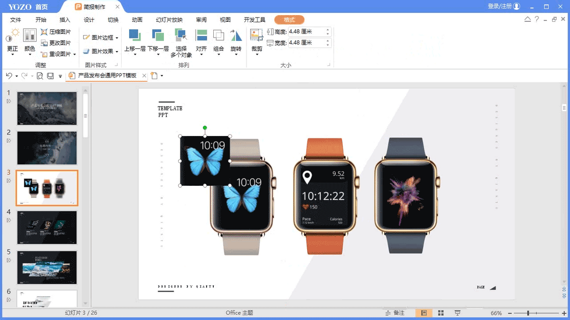Viewport: 570px width, 320px height.
Task: Click the undo arrow in quick toolbar
Action: coord(9,76)
